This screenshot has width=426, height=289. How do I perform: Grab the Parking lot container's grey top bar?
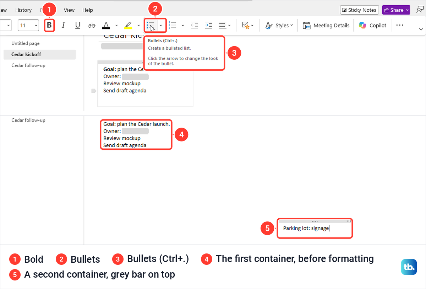click(315, 221)
